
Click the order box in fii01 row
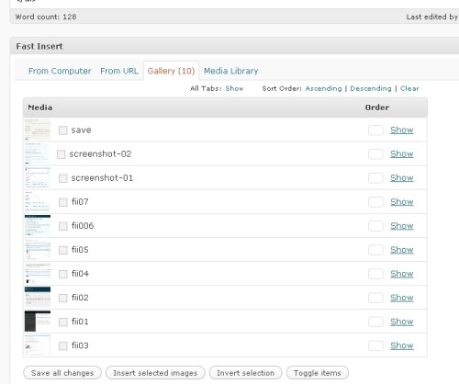[375, 322]
